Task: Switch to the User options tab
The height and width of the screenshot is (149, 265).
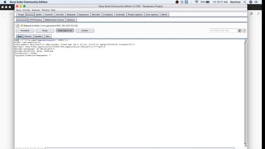Action: pyautogui.click(x=152, y=14)
